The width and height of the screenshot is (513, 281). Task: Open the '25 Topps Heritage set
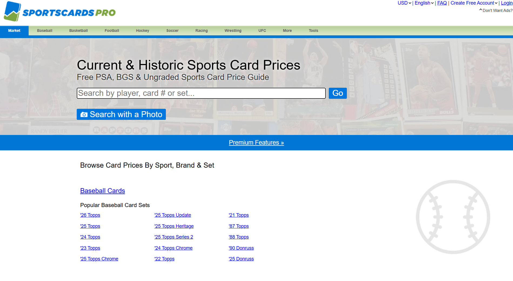pyautogui.click(x=174, y=226)
